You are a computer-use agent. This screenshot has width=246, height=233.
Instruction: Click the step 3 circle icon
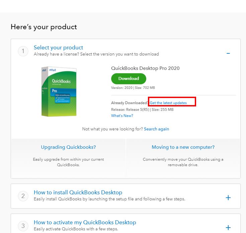(x=23, y=226)
